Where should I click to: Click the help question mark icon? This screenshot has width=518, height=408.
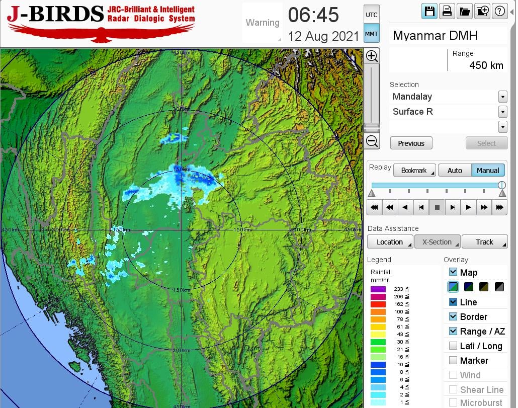pyautogui.click(x=499, y=11)
